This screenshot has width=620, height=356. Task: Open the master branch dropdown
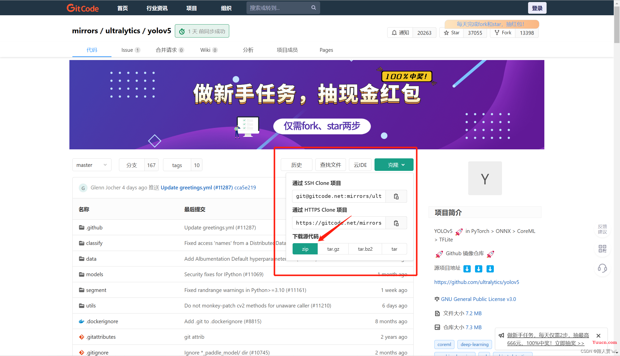pos(92,165)
